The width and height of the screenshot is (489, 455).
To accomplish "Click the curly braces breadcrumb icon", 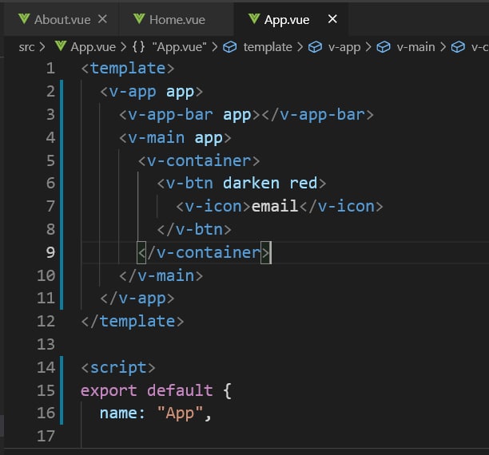I will [x=138, y=47].
